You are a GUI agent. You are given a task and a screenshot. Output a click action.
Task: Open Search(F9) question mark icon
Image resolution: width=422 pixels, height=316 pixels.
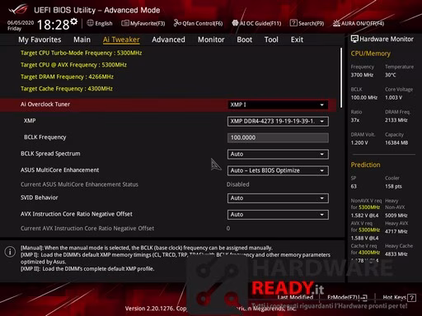[x=293, y=23]
